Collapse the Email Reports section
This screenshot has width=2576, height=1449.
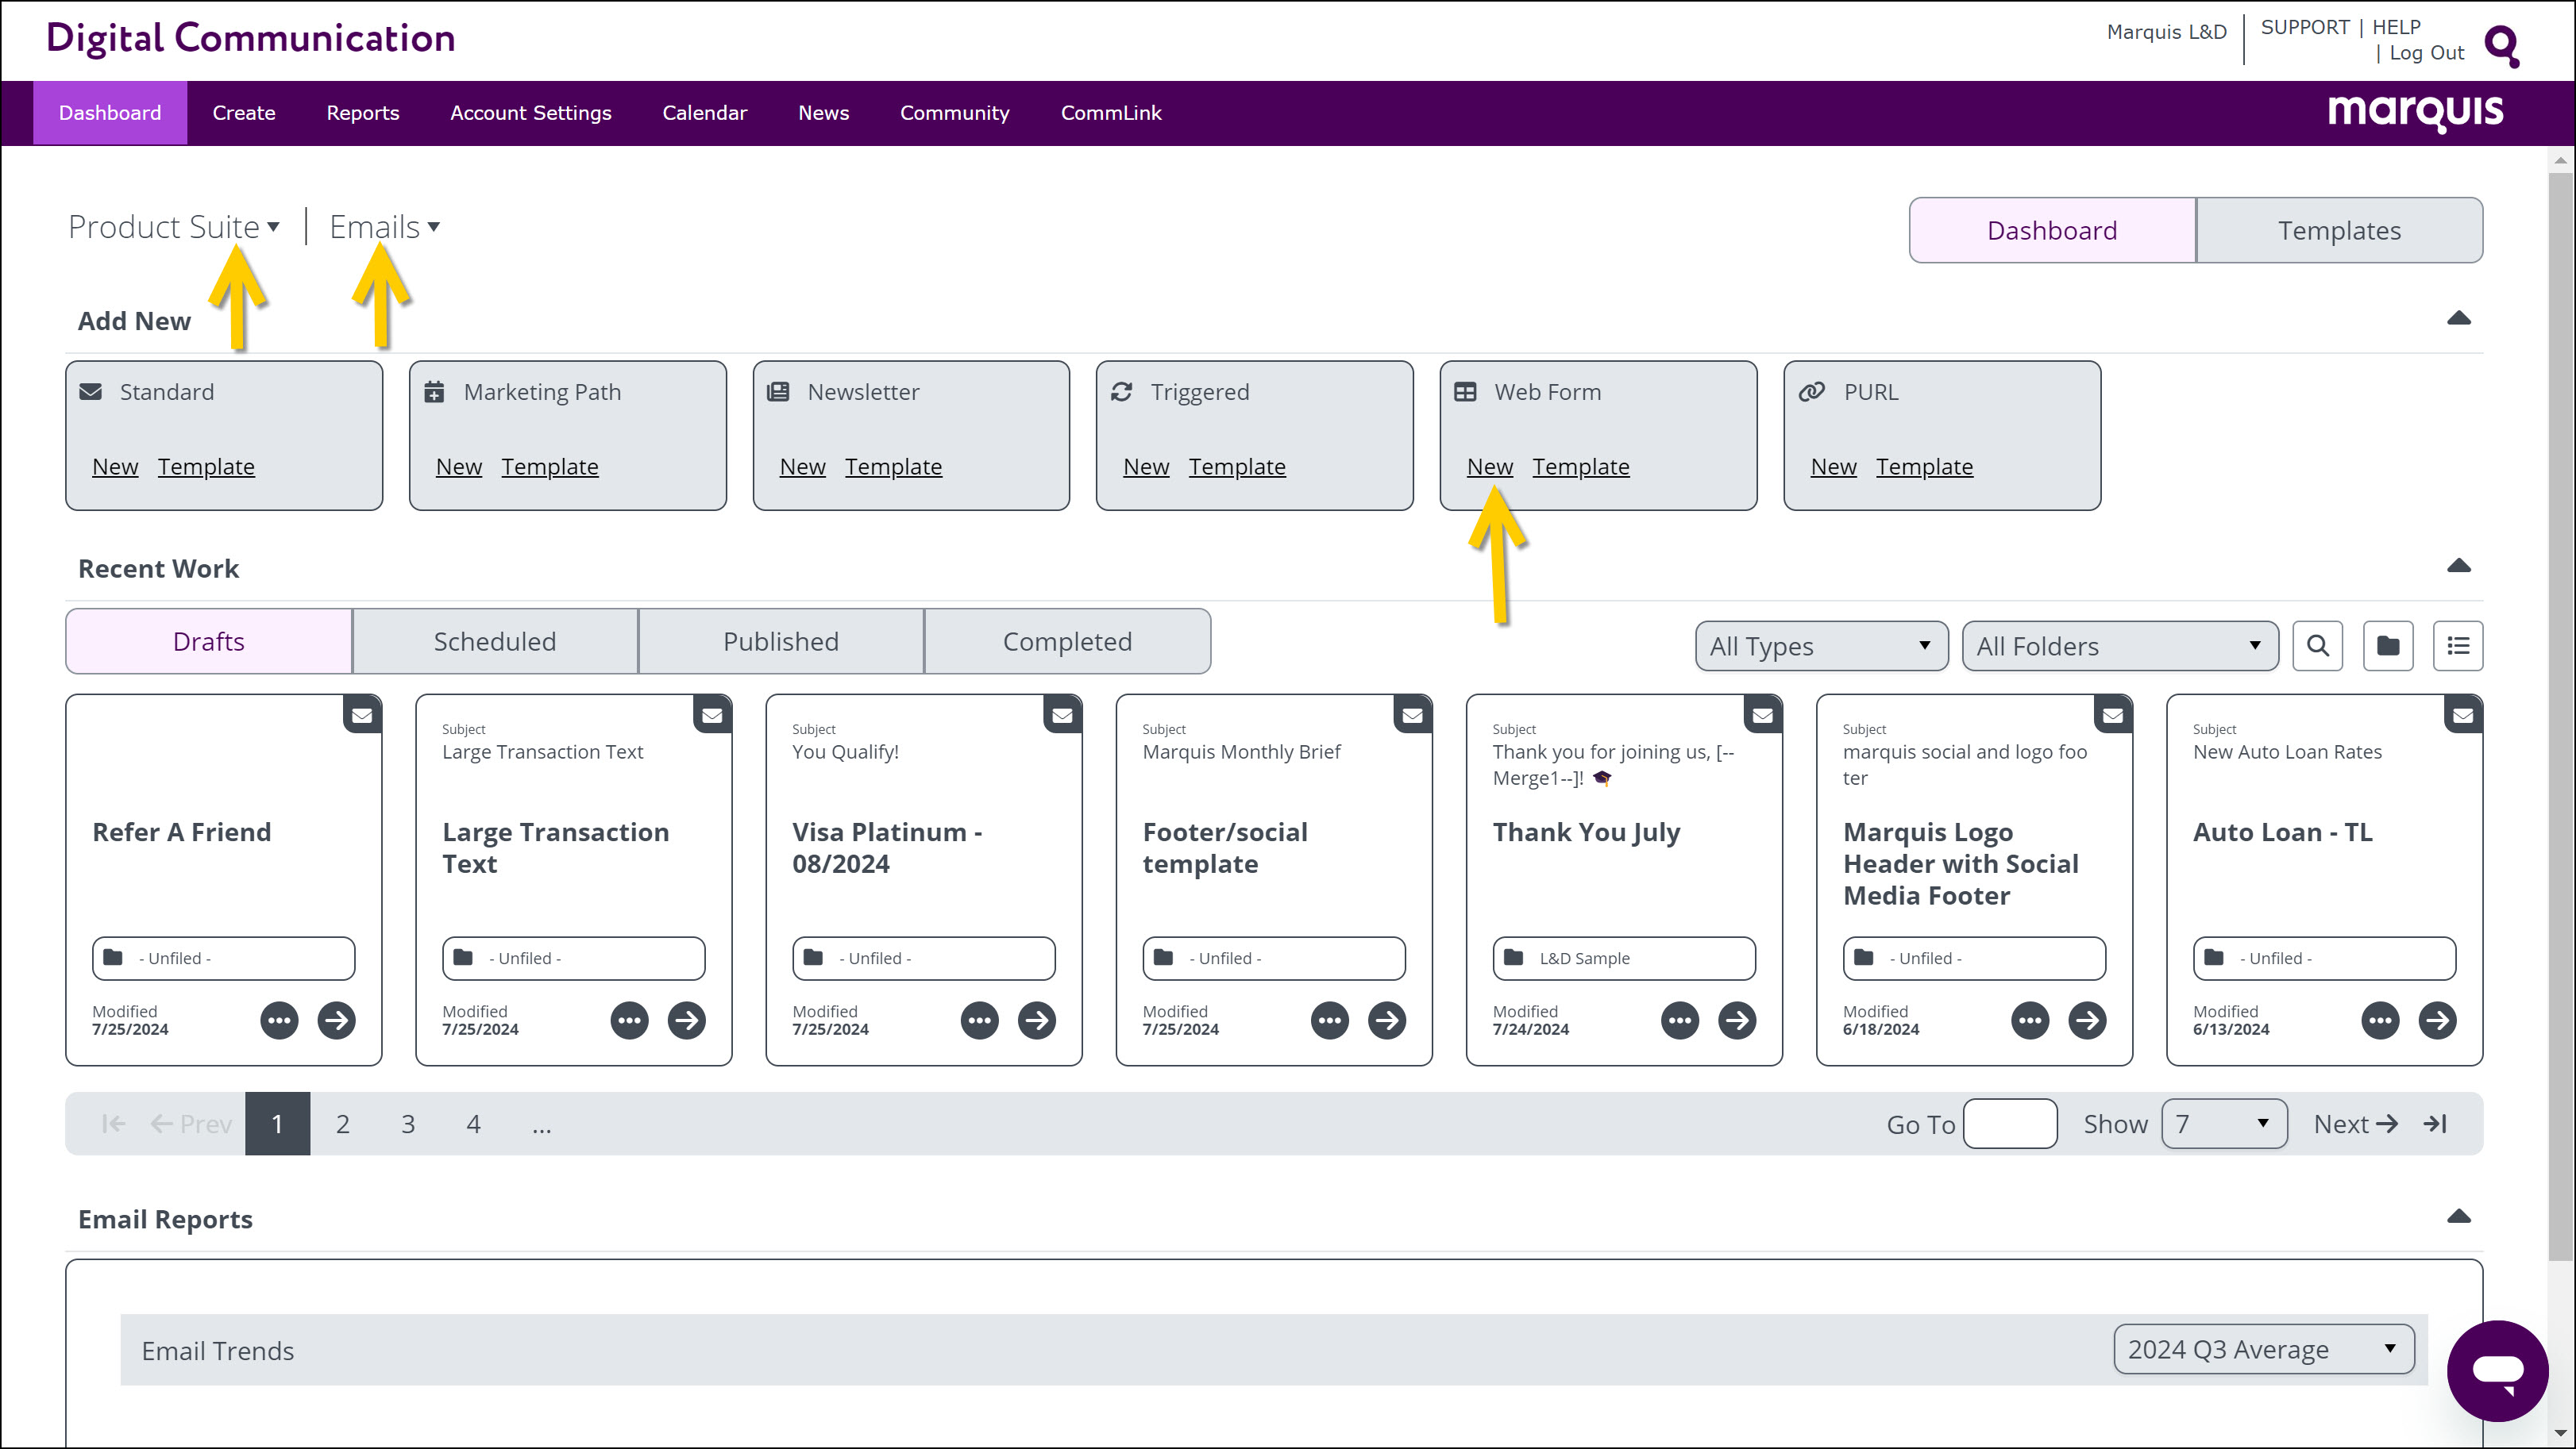click(x=2458, y=1217)
